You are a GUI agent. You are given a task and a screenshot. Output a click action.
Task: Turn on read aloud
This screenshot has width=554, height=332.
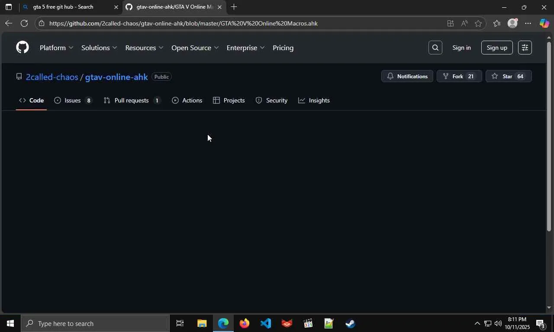pyautogui.click(x=464, y=23)
